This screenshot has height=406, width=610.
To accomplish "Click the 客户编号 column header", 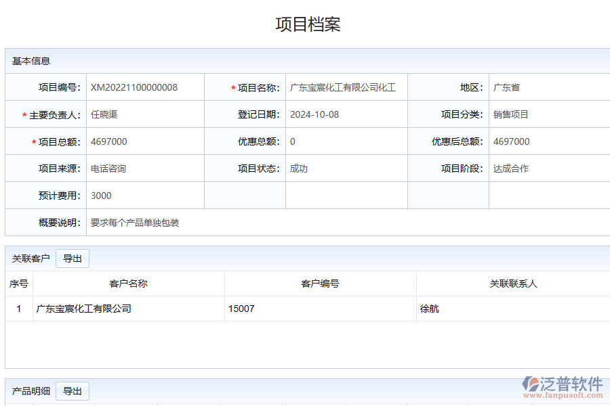I will tap(320, 284).
